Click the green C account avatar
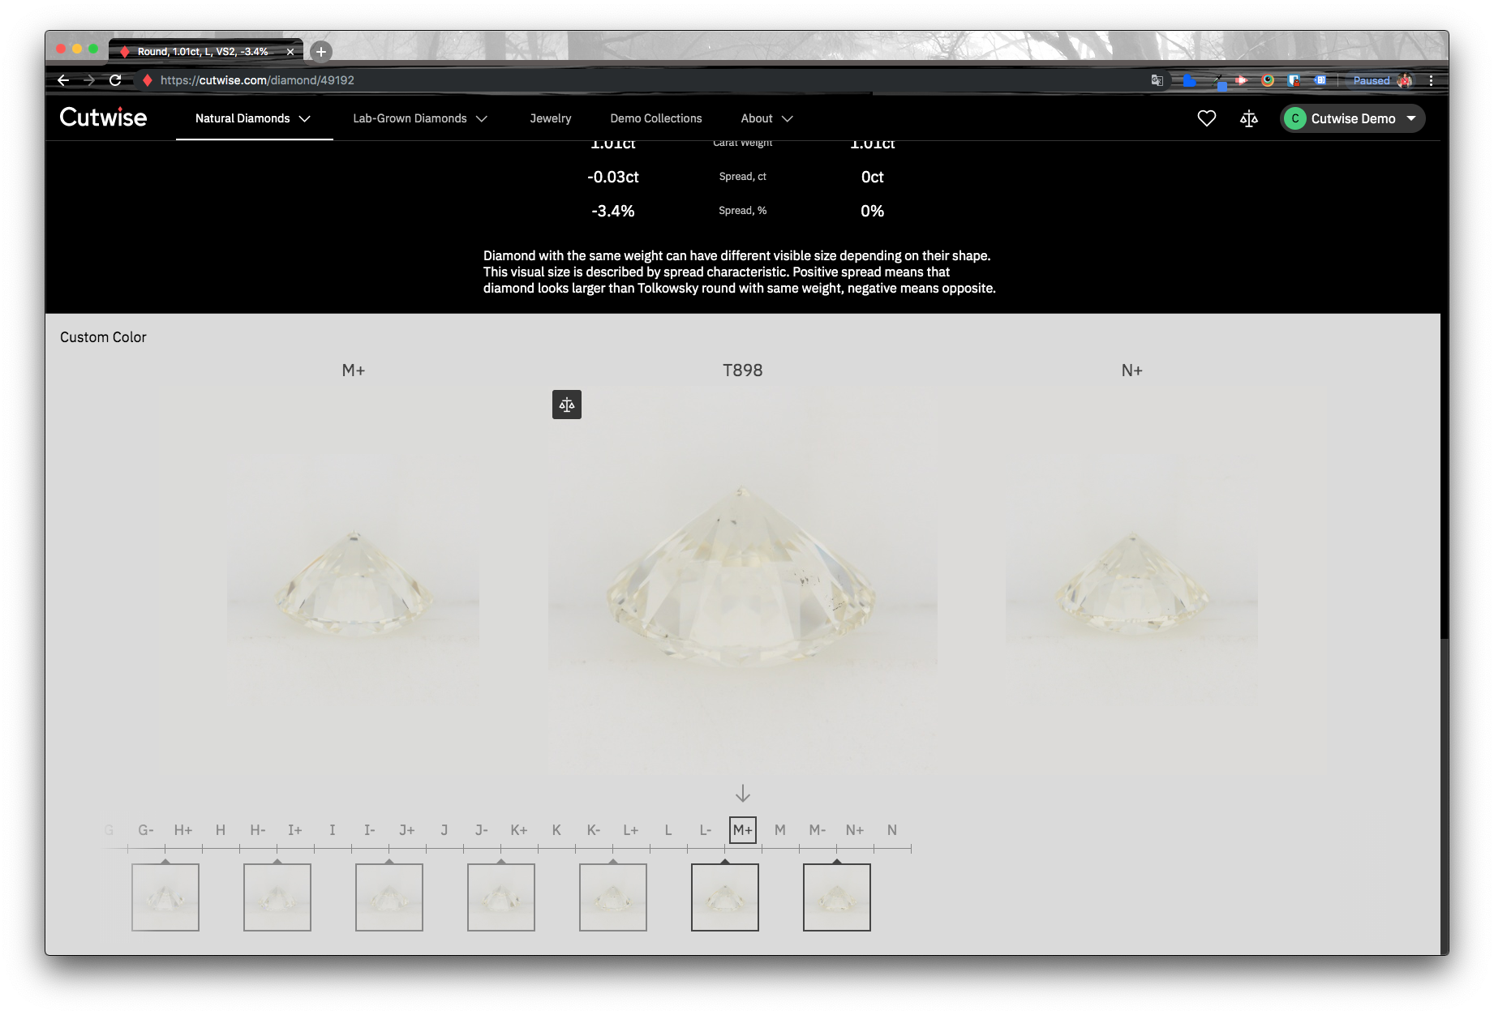The width and height of the screenshot is (1494, 1015). (1295, 118)
